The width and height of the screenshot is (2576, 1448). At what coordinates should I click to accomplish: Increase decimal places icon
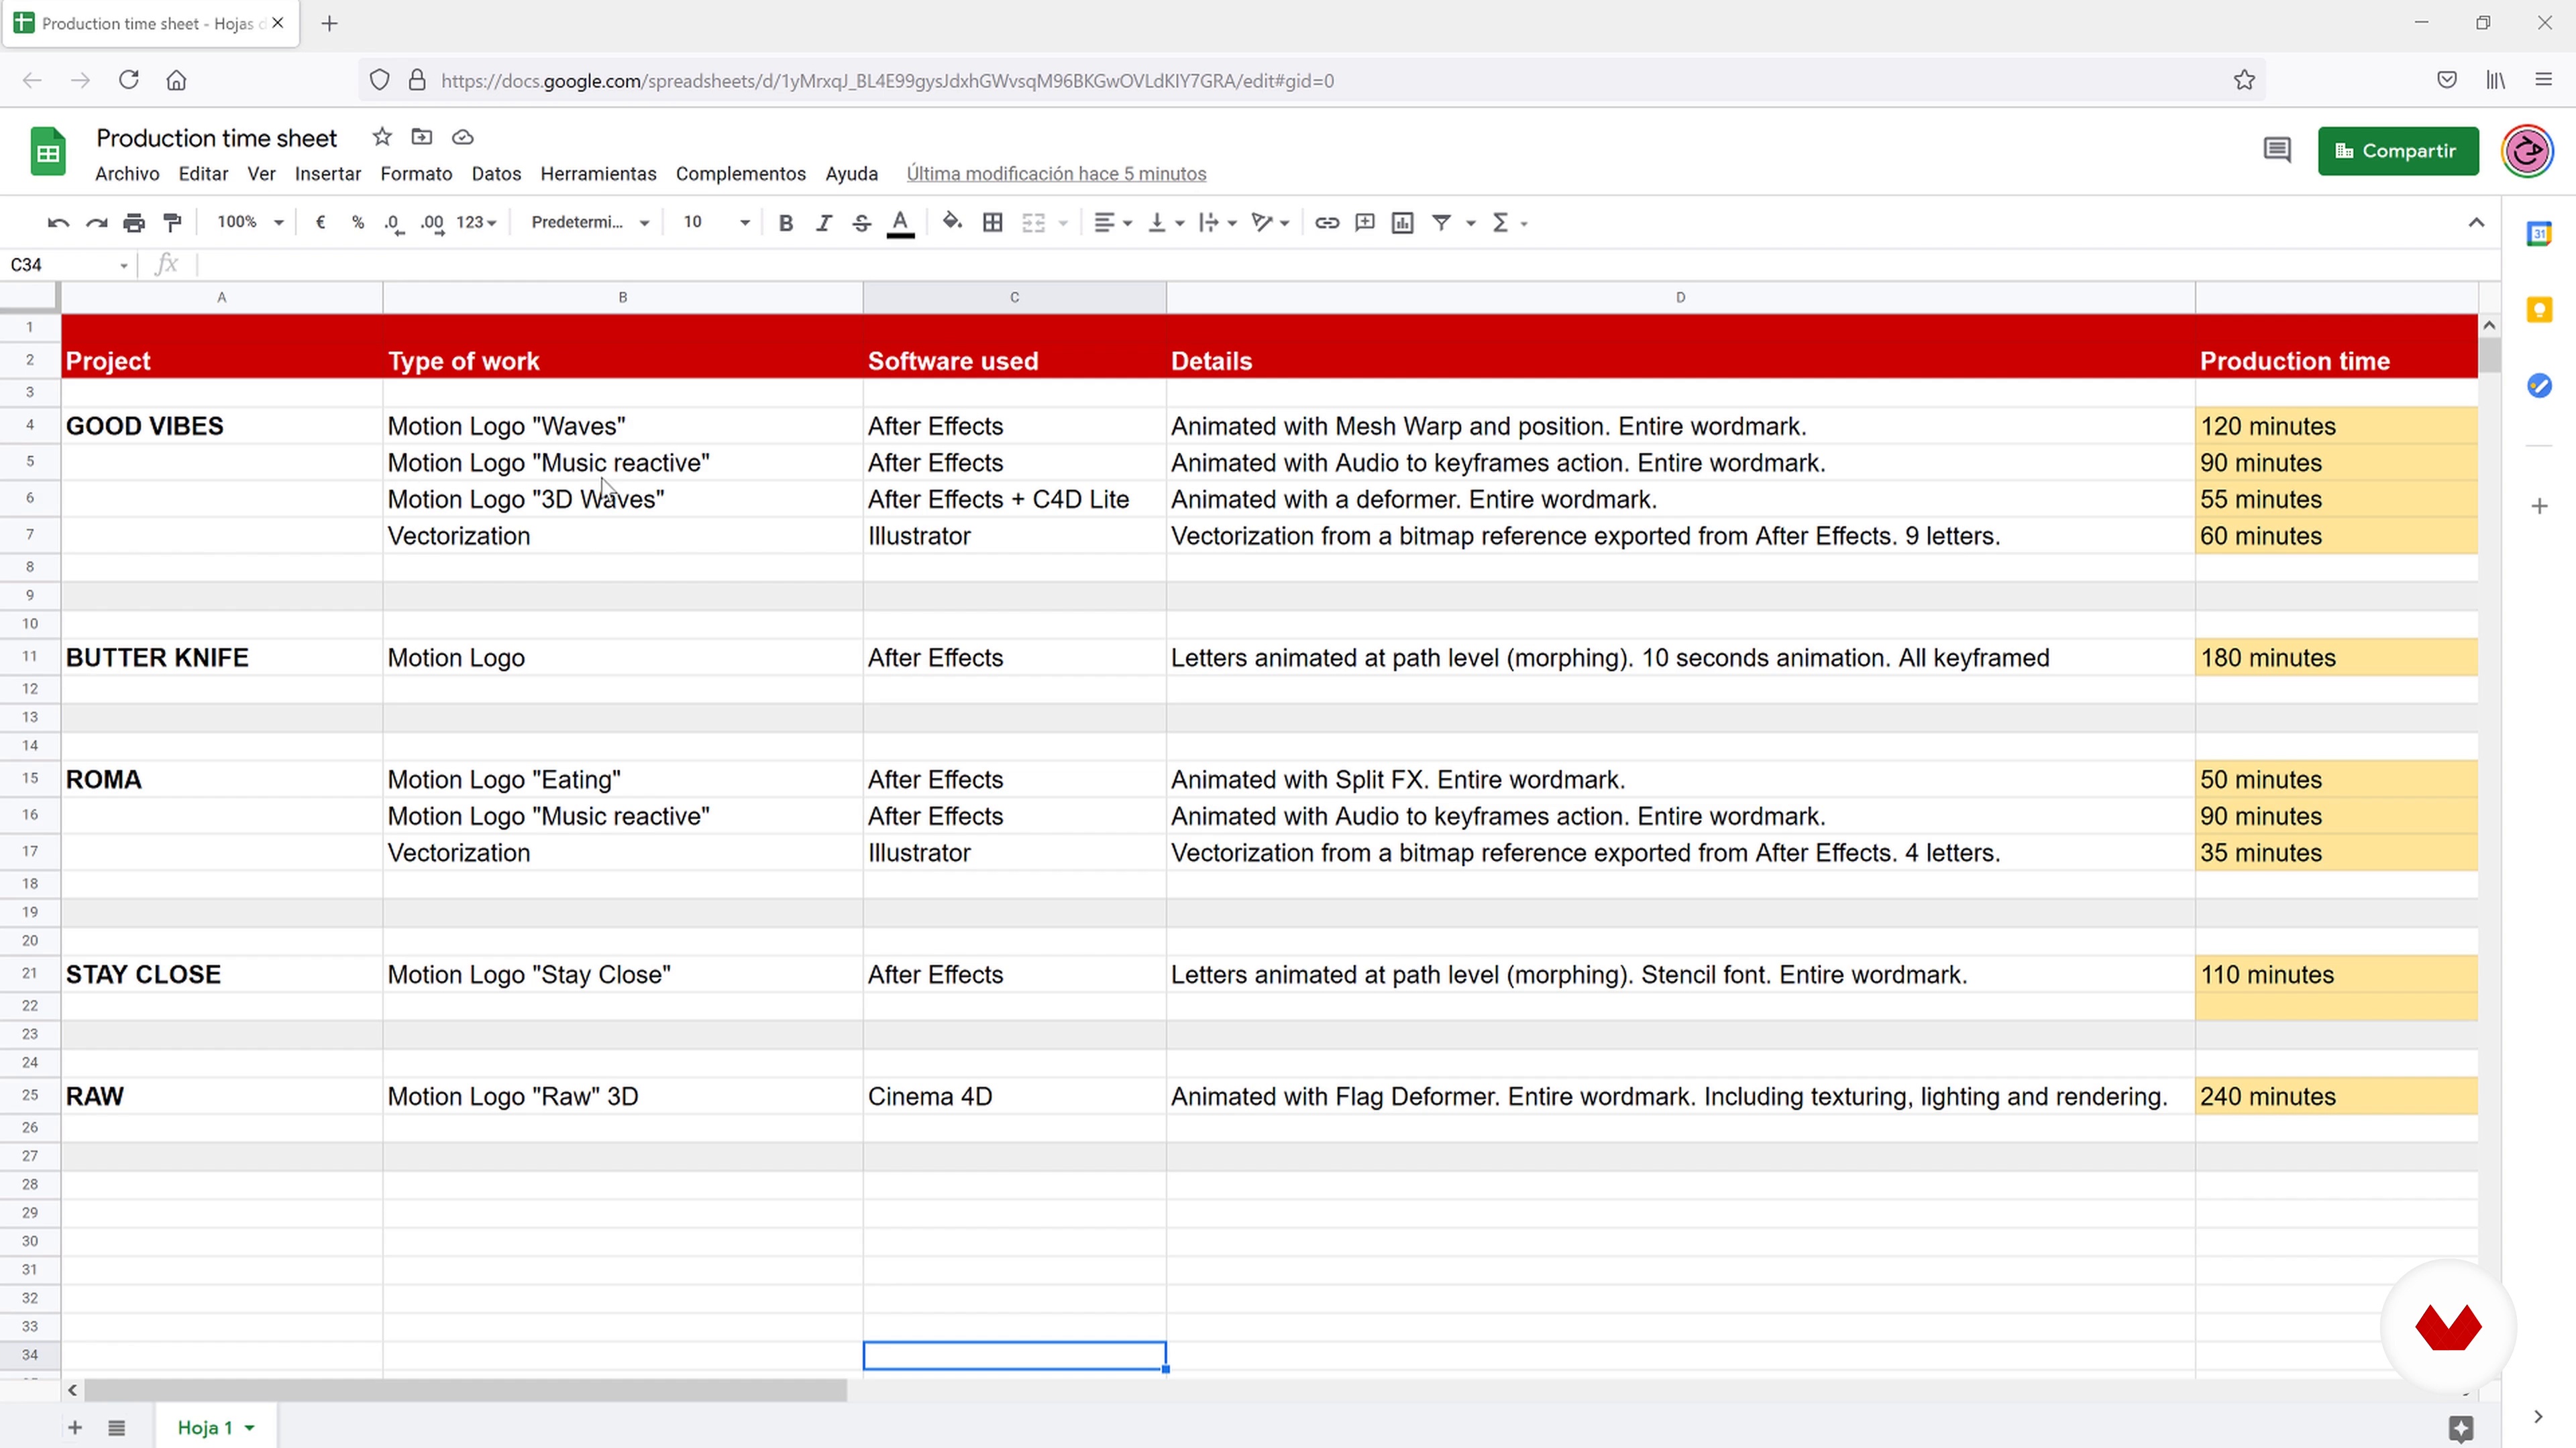click(432, 223)
